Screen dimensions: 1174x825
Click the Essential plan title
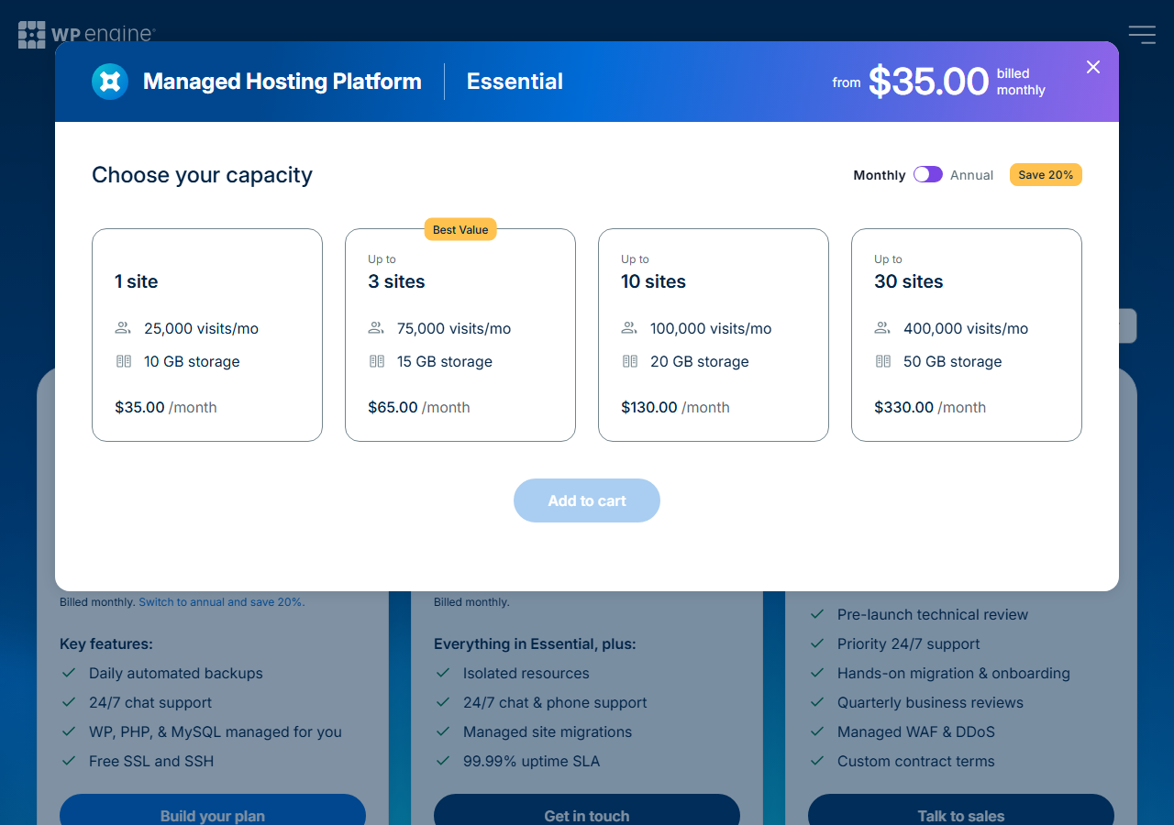[x=515, y=82]
